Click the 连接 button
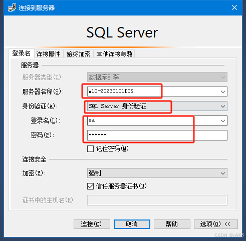Screen dimensions: 246x241 92,224
